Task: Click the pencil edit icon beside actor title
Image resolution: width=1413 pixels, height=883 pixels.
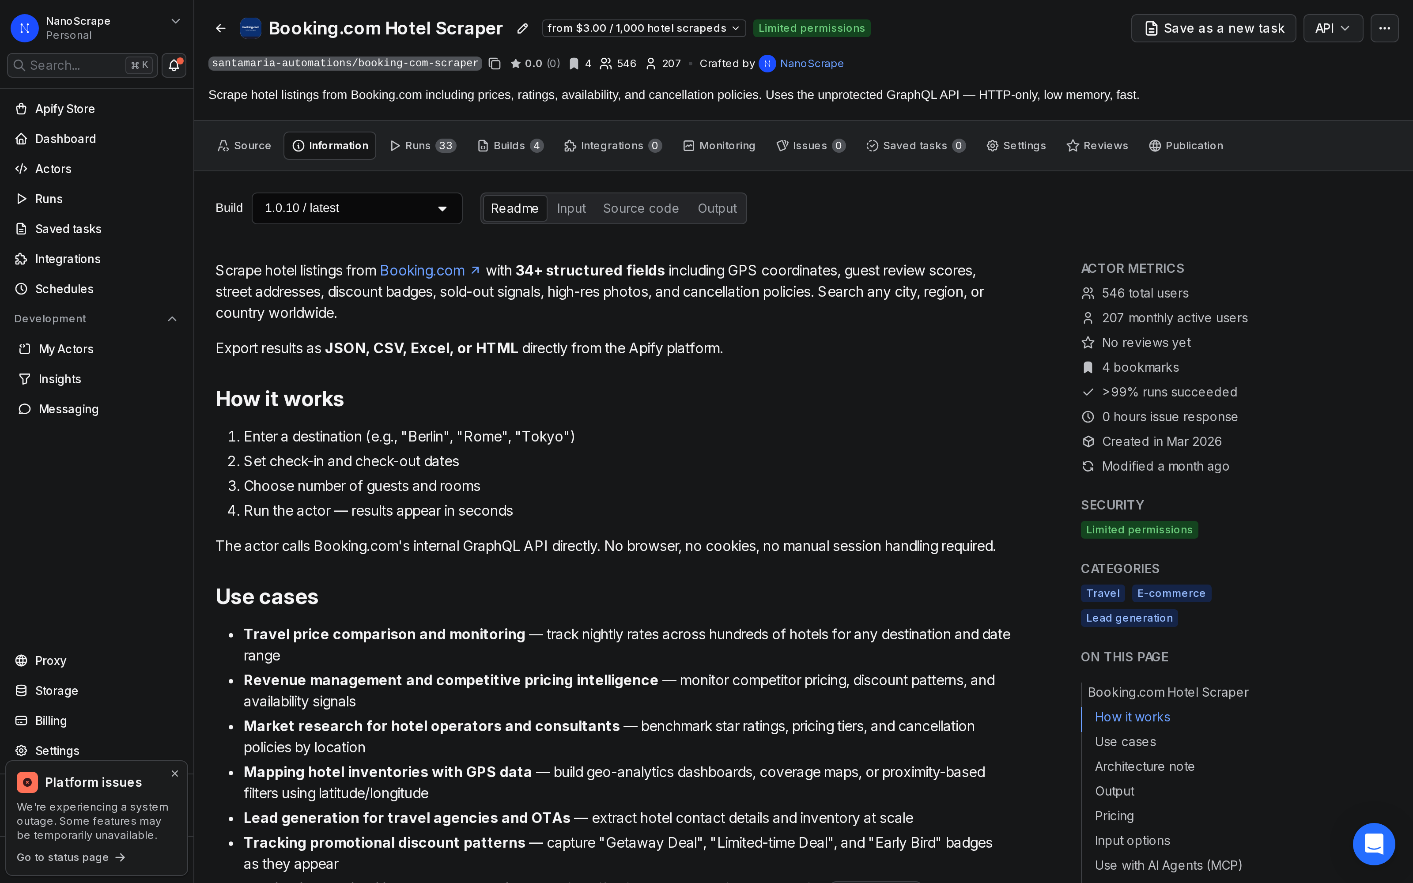Action: 522,28
